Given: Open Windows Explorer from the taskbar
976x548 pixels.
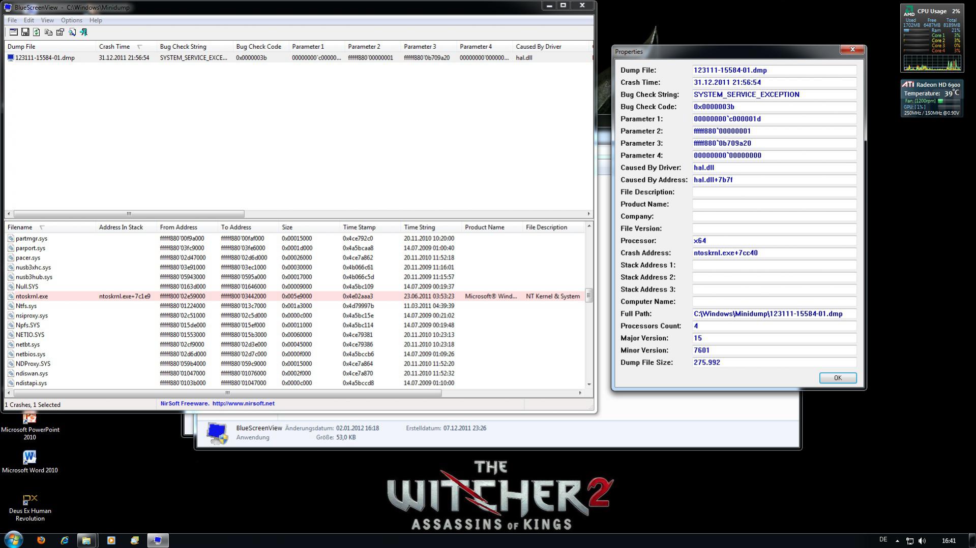Looking at the screenshot, I should click(86, 540).
